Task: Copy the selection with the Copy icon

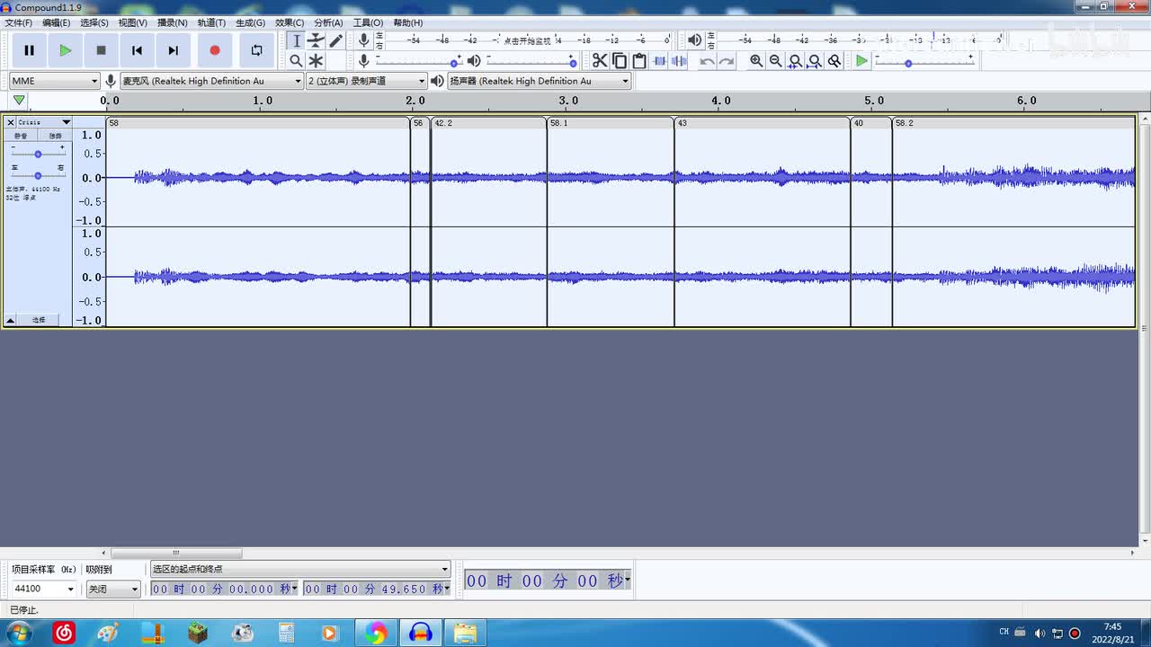Action: click(x=620, y=60)
